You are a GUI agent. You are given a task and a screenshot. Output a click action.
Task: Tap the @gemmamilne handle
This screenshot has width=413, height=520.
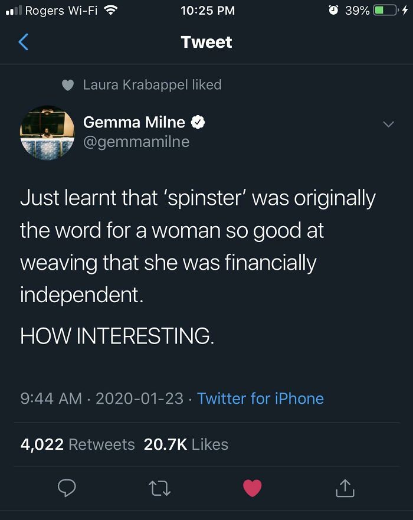[136, 142]
